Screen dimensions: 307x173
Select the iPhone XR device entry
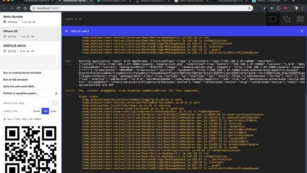tap(31, 34)
